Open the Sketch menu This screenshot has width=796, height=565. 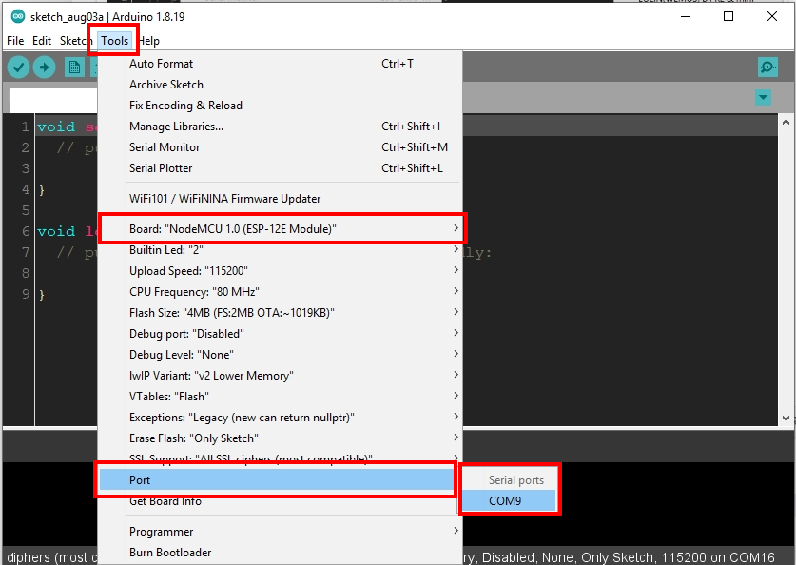[74, 41]
